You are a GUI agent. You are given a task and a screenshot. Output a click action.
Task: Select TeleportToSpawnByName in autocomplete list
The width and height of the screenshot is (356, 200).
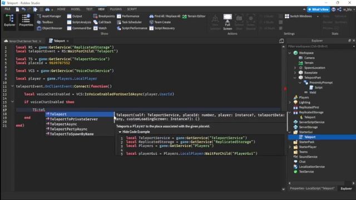tap(80, 134)
